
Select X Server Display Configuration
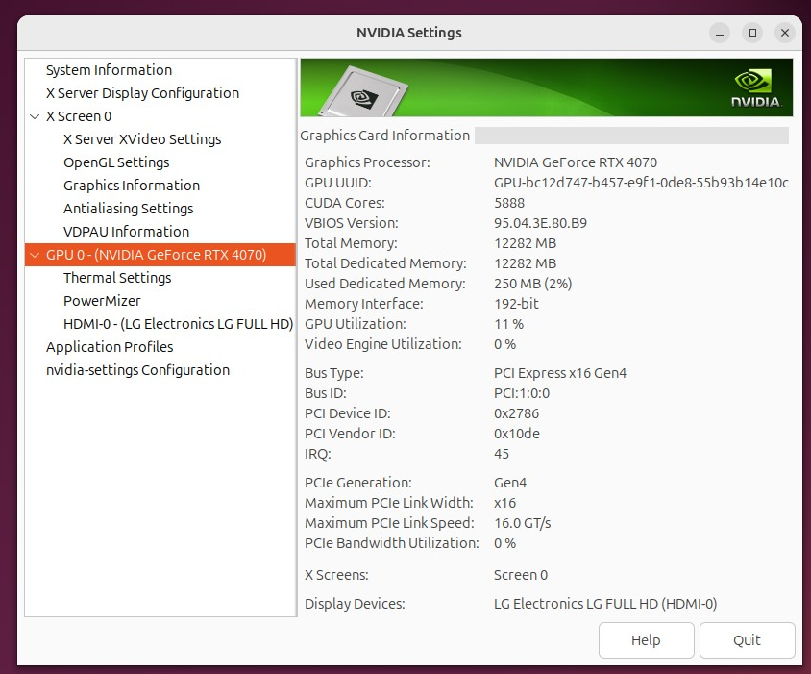tap(142, 93)
